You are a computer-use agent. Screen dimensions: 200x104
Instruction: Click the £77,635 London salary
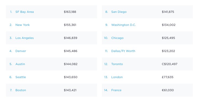[167, 77]
